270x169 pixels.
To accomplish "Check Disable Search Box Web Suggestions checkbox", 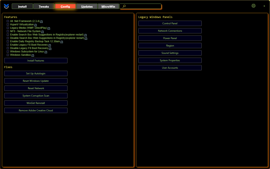I will pos(8,38).
